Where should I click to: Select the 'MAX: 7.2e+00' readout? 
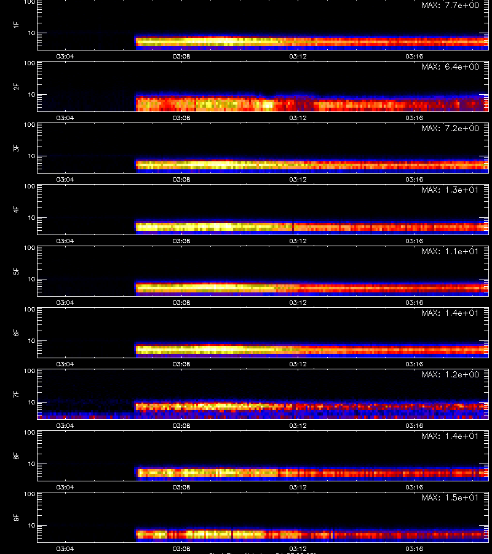pos(450,128)
